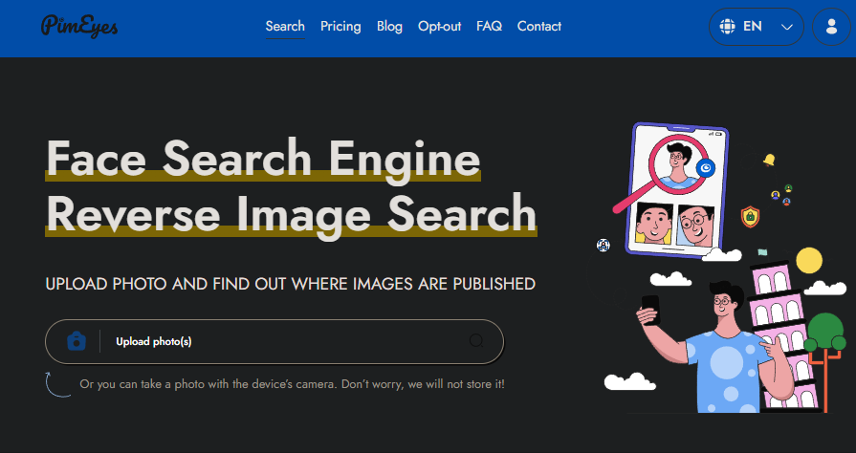Go to the Pricing page
856x453 pixels.
(x=340, y=26)
